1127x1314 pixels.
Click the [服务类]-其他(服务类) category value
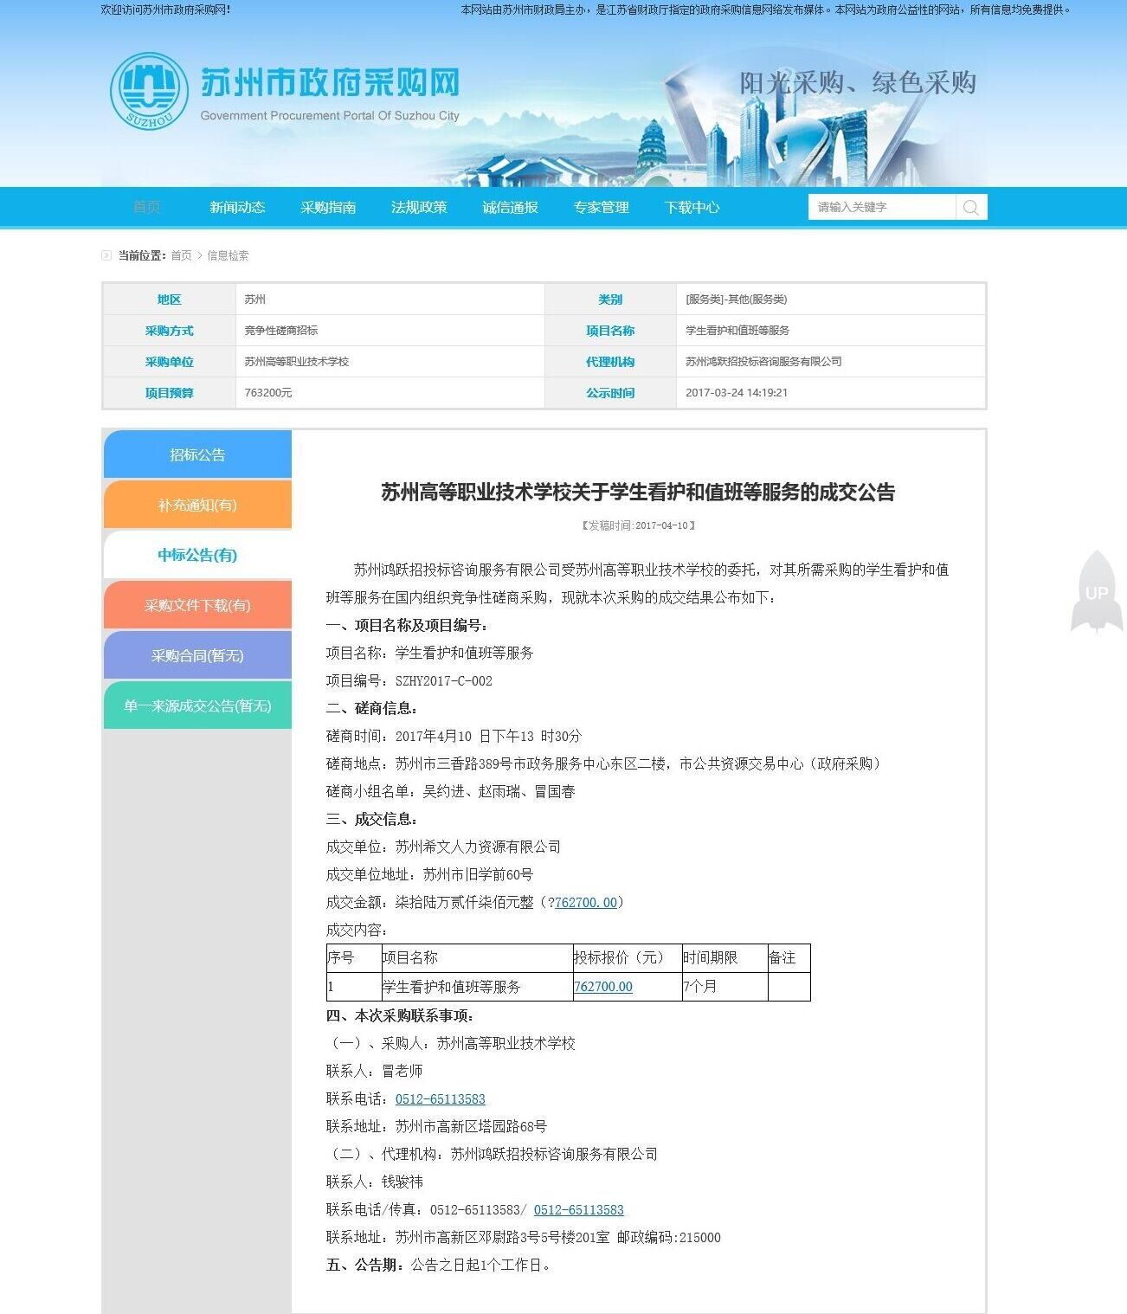pyautogui.click(x=737, y=299)
